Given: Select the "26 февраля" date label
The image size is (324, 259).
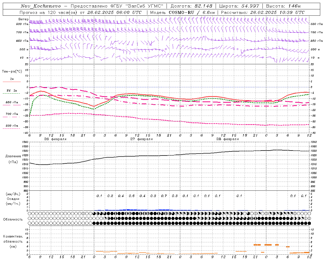Looking at the screenshot, I should [55, 139].
